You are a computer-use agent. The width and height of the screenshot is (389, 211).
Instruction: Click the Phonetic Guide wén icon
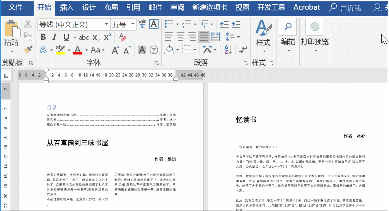tap(142, 24)
